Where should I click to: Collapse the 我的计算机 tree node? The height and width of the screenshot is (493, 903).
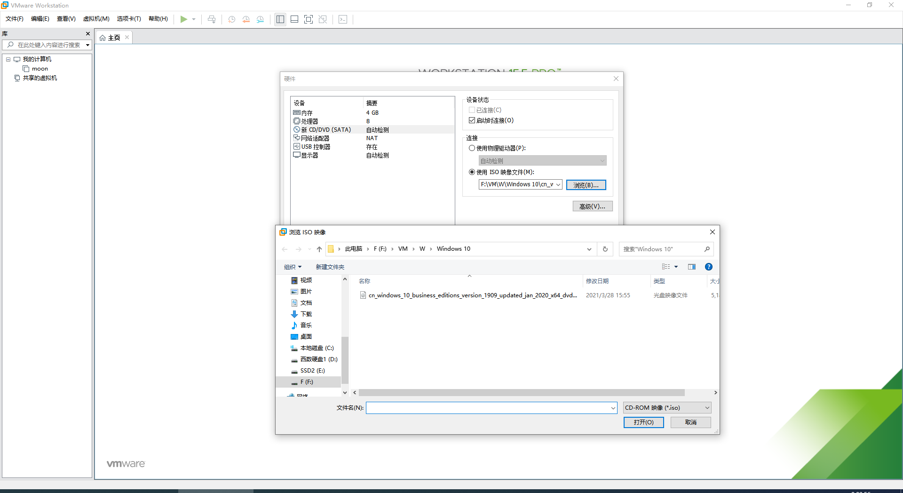click(8, 59)
